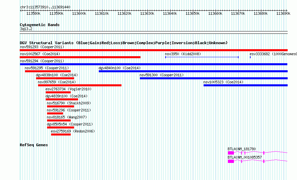Image resolution: width=297 pixels, height=180 pixels.
Task: Open the esv3333682 variant label
Action: click(273, 54)
